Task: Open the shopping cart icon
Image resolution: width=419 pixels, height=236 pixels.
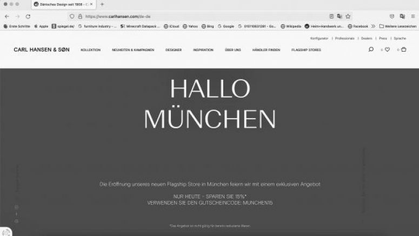Action: pos(403,50)
